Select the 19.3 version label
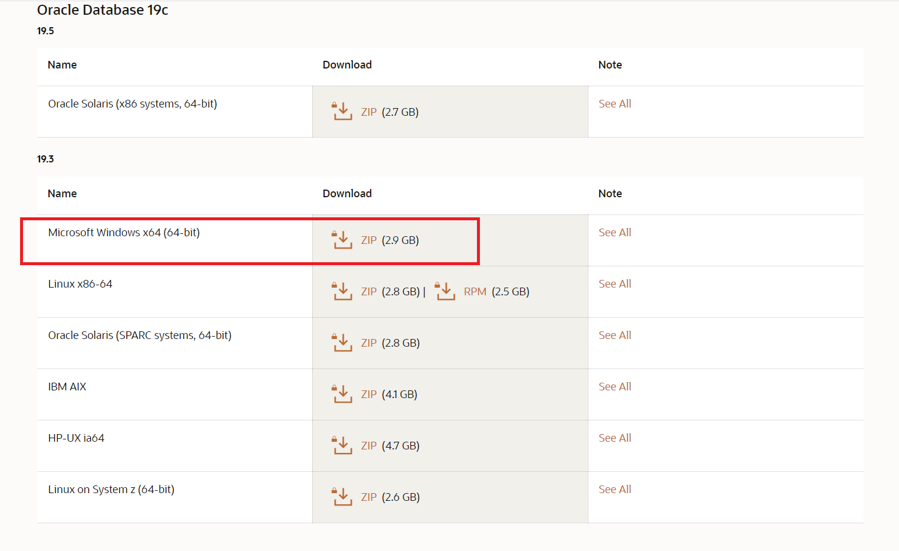 45,159
